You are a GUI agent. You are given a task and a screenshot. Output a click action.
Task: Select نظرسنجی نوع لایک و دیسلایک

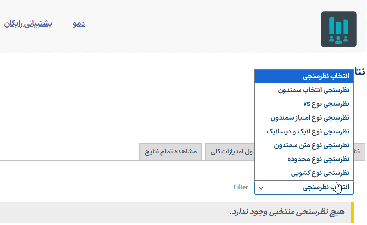pos(304,132)
